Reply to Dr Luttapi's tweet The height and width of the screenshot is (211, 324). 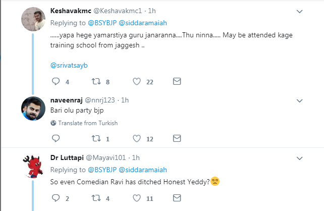click(56, 198)
